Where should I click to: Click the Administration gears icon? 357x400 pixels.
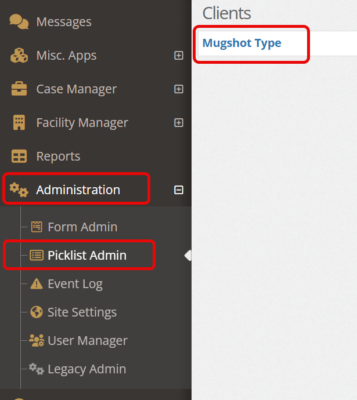click(x=19, y=190)
